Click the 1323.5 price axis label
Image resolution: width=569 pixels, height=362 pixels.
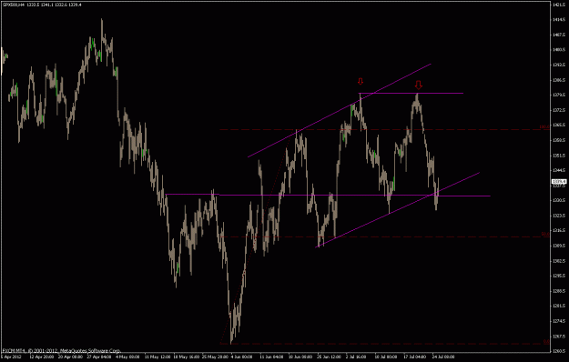[x=558, y=216]
